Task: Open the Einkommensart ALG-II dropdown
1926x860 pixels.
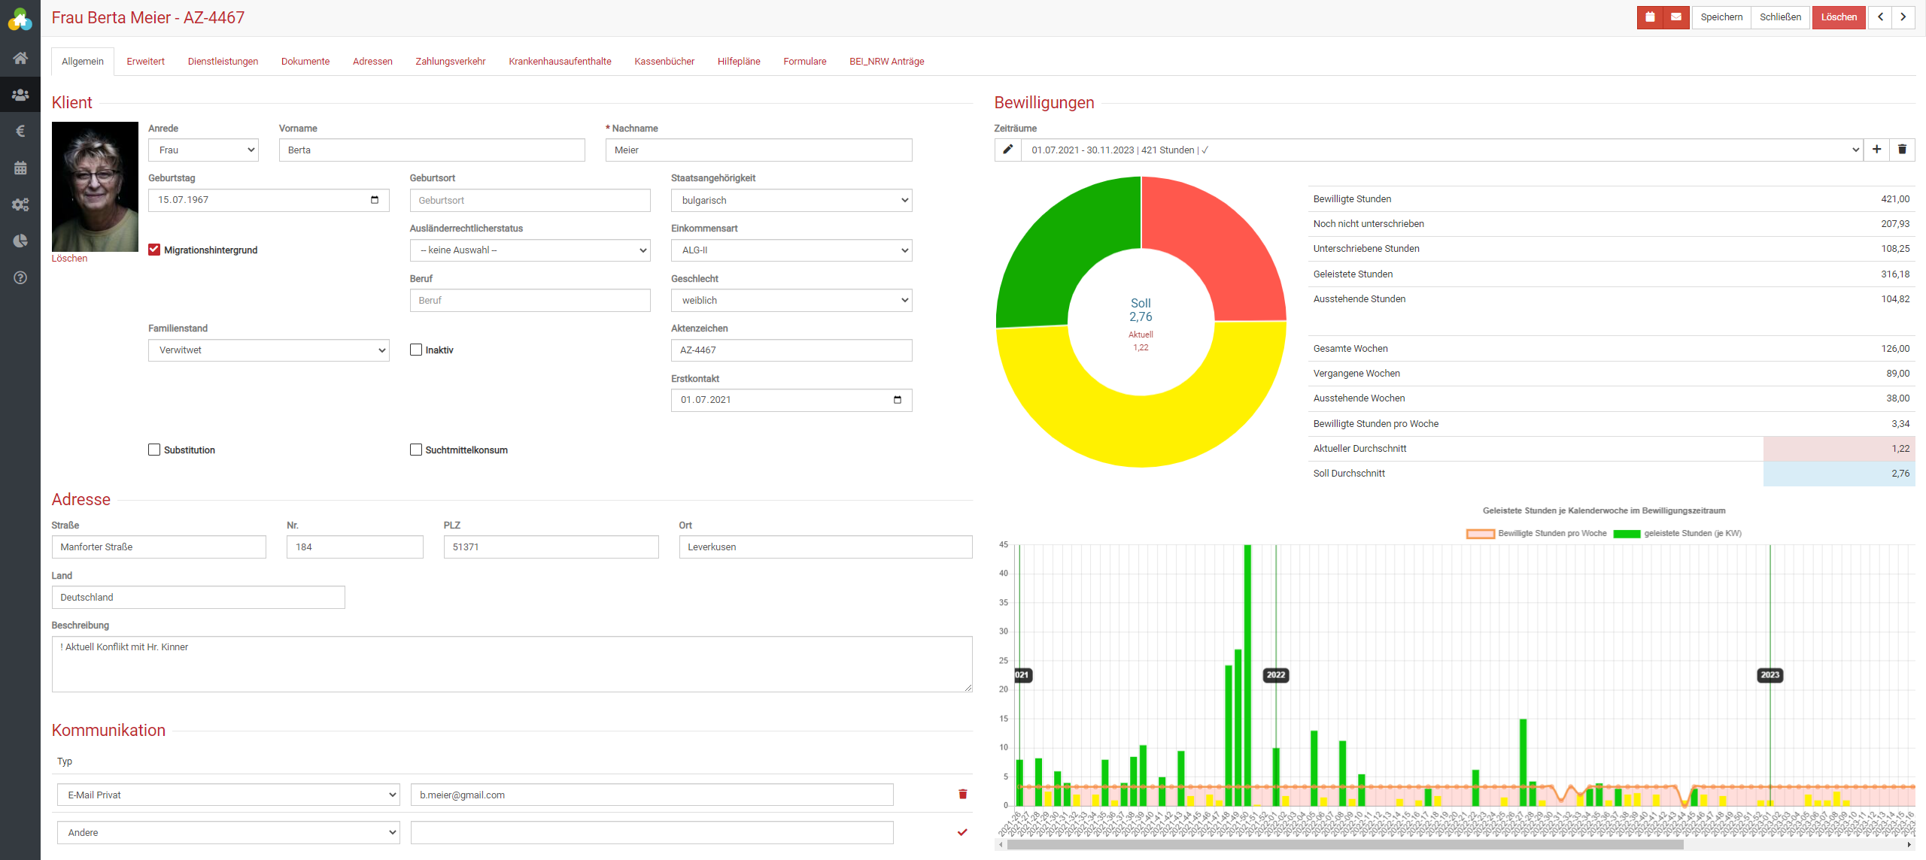Action: (x=791, y=250)
